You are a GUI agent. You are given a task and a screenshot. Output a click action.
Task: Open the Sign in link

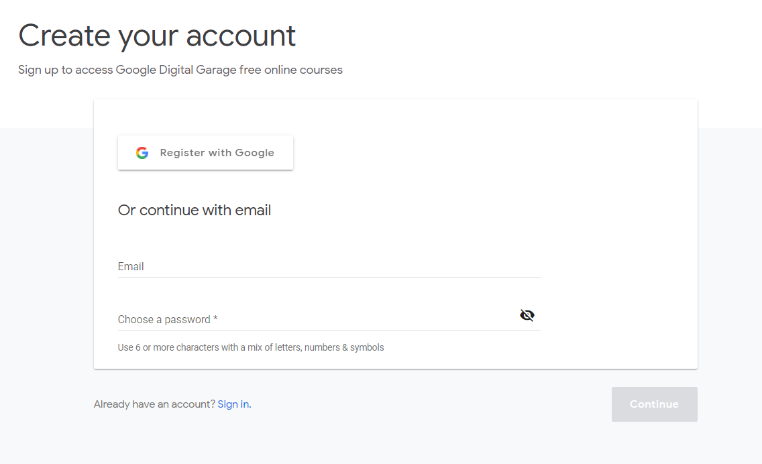233,404
